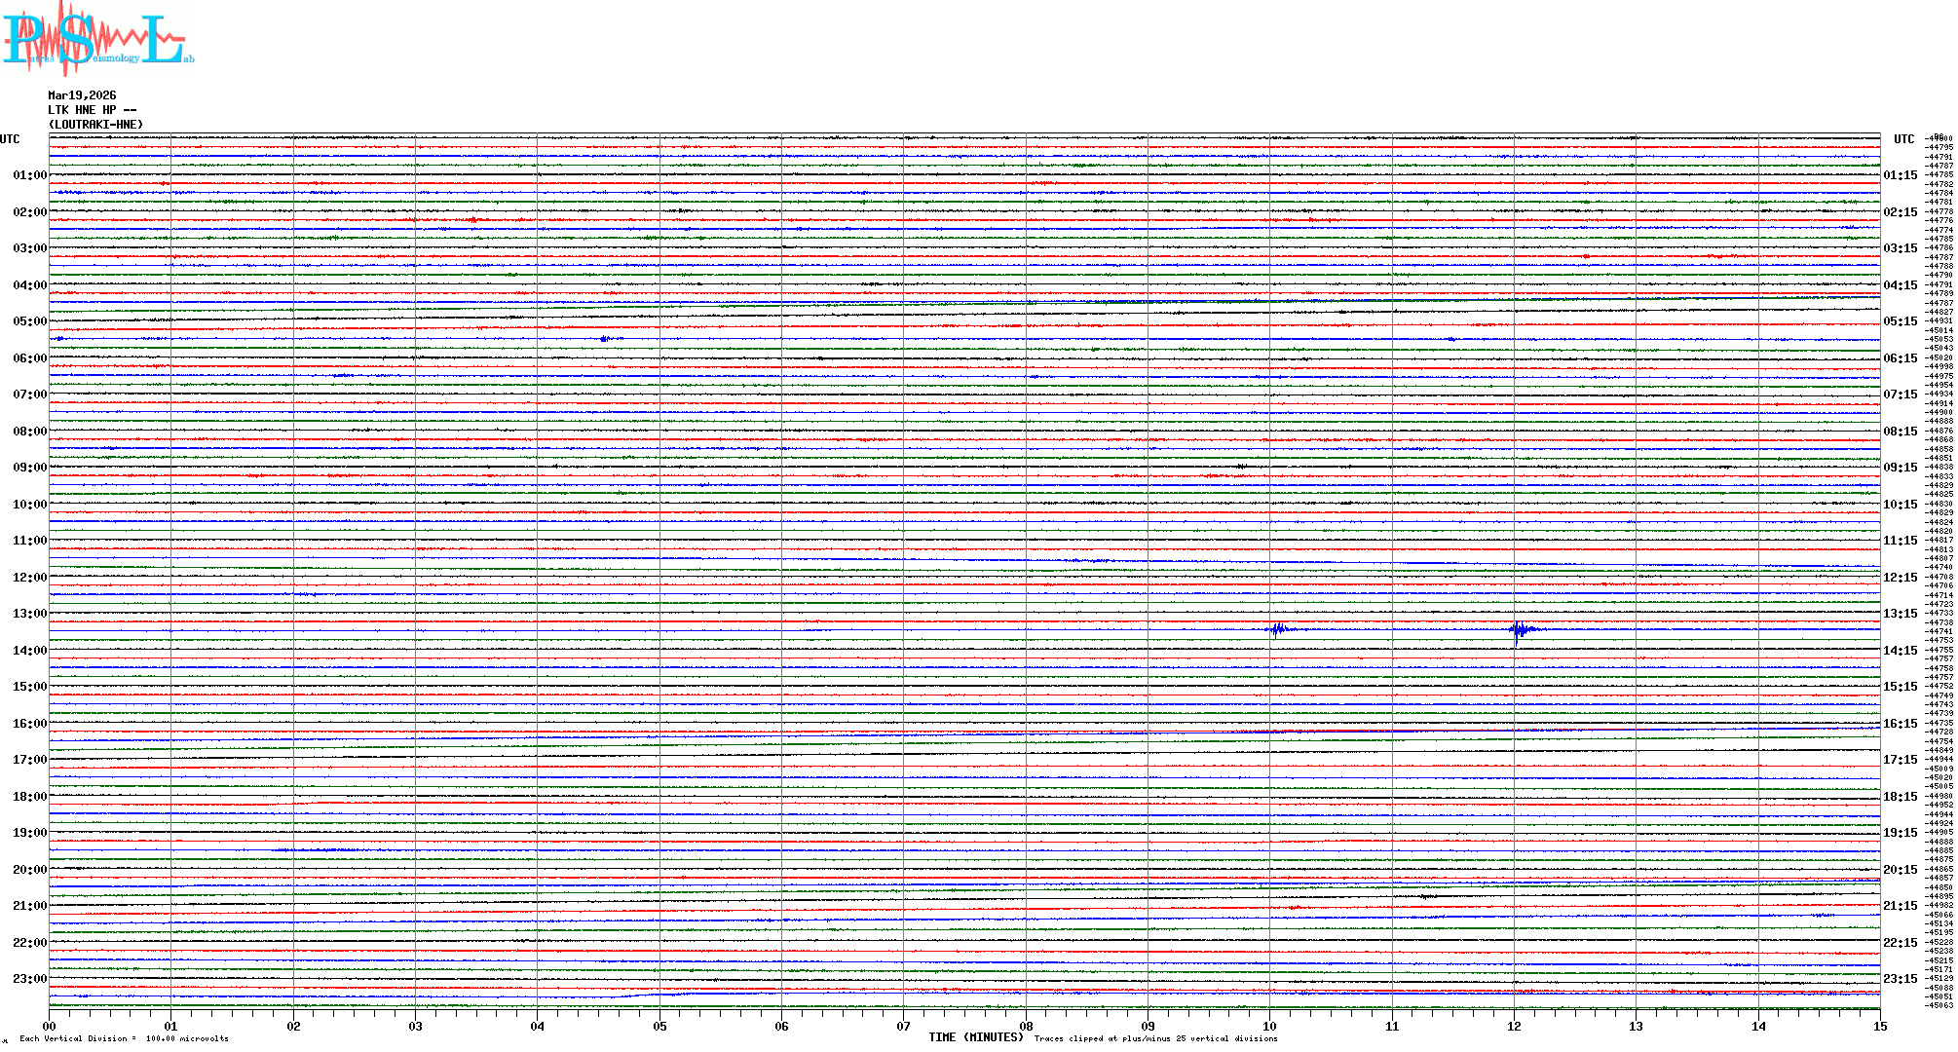Click the PSL Seismology Lab logo

pyautogui.click(x=97, y=39)
